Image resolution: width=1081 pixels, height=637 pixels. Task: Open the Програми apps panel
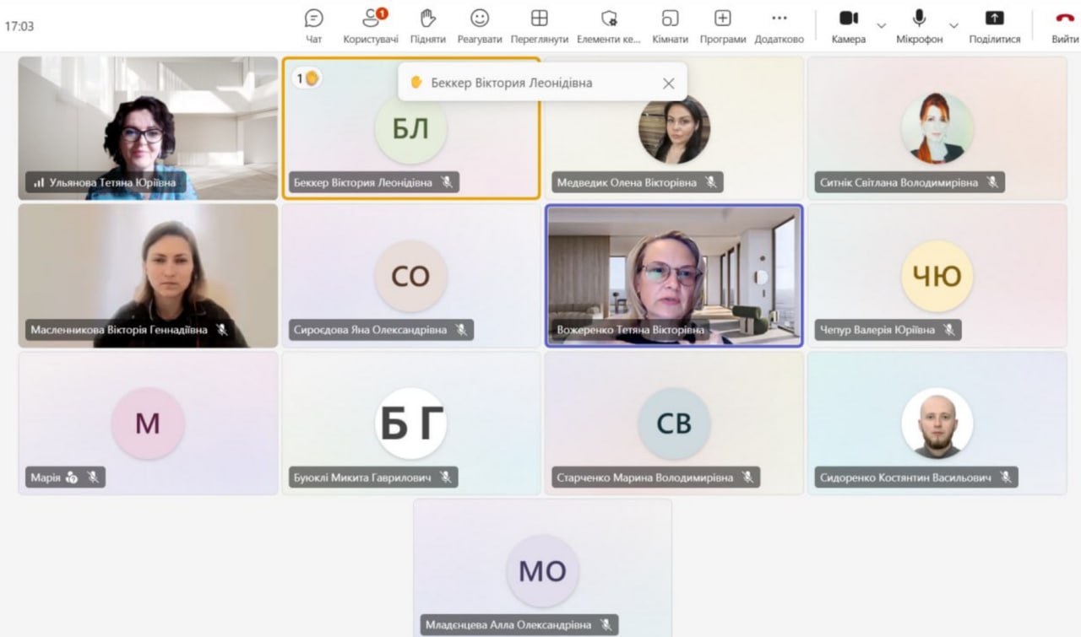722,25
